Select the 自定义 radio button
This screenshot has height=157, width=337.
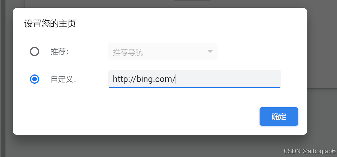tap(34, 79)
